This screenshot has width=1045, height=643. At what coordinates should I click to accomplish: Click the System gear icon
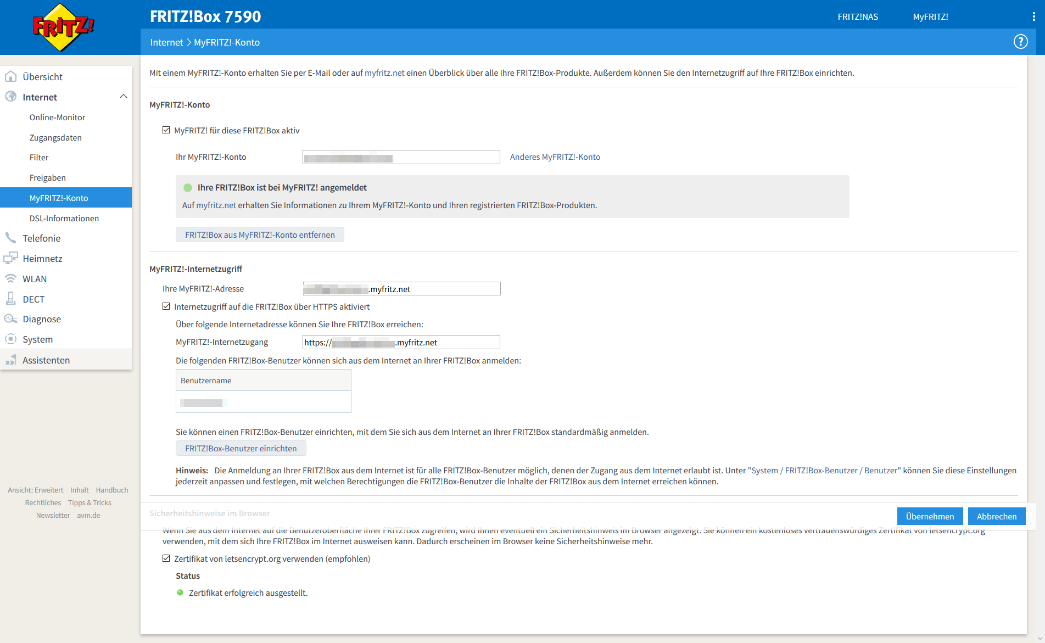tap(10, 339)
